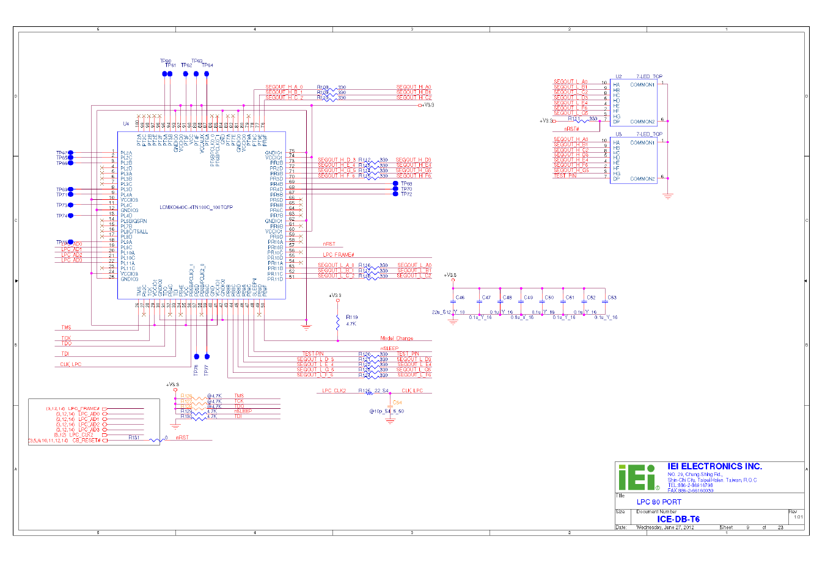Select the TP68 test point dot
Screen dimensions: 825x583
click(395, 183)
